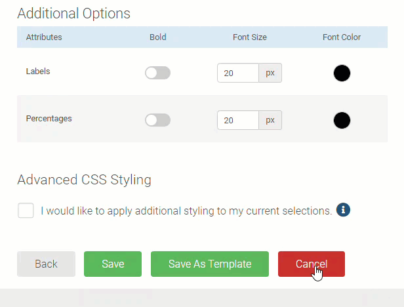The width and height of the screenshot is (404, 307).
Task: Click the Attributes column header
Action: tap(44, 37)
